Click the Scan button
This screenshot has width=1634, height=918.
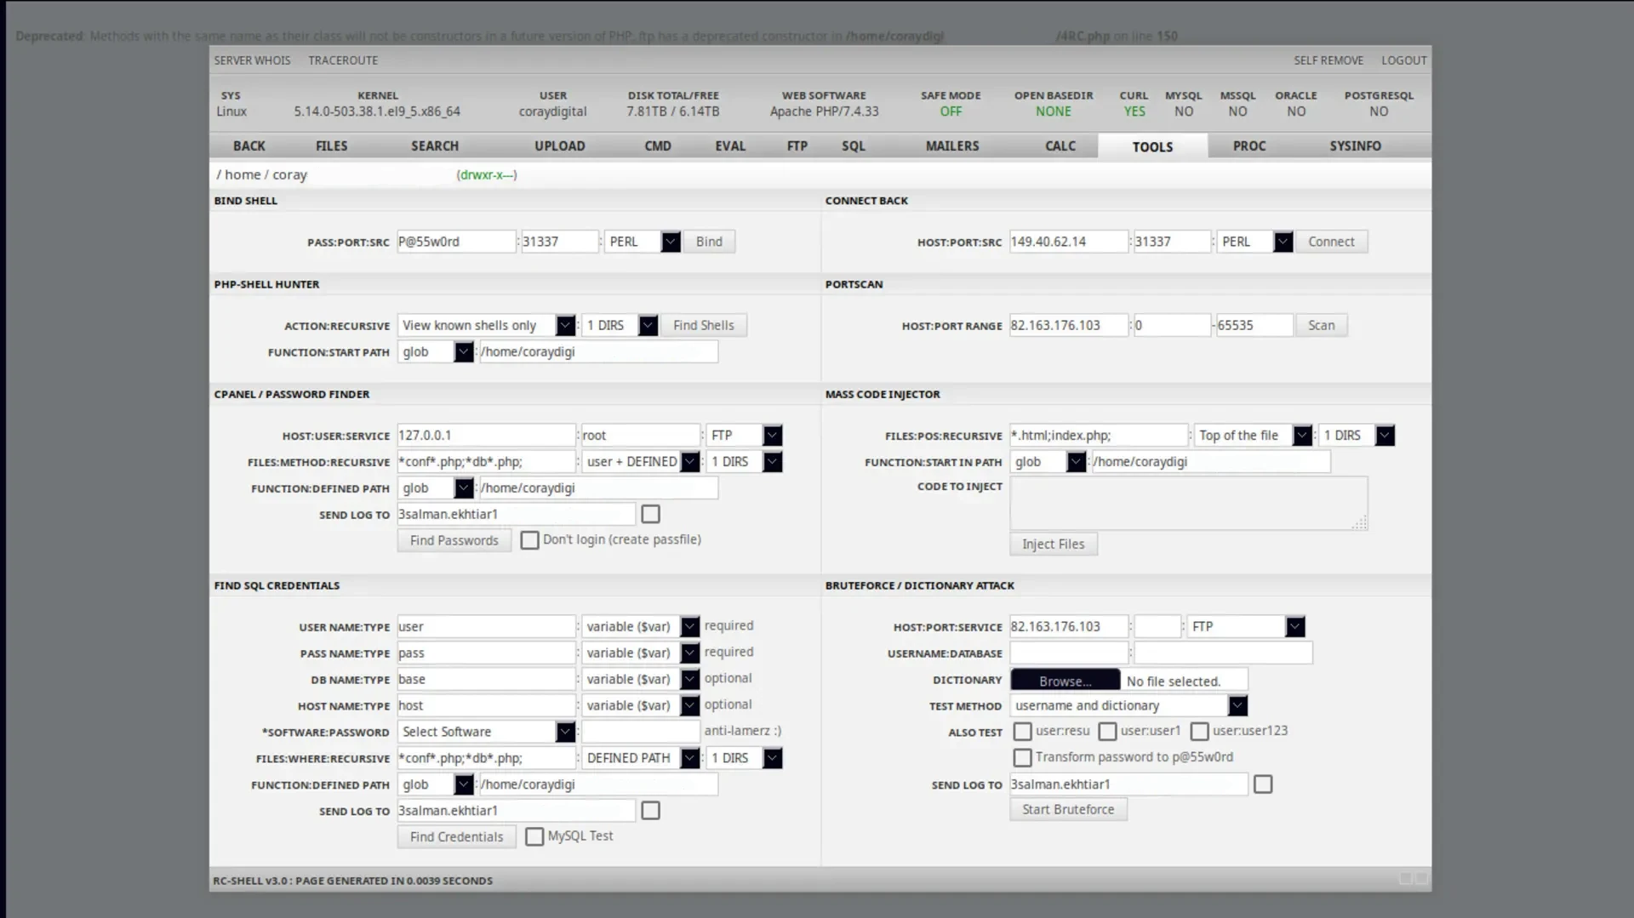pyautogui.click(x=1321, y=325)
